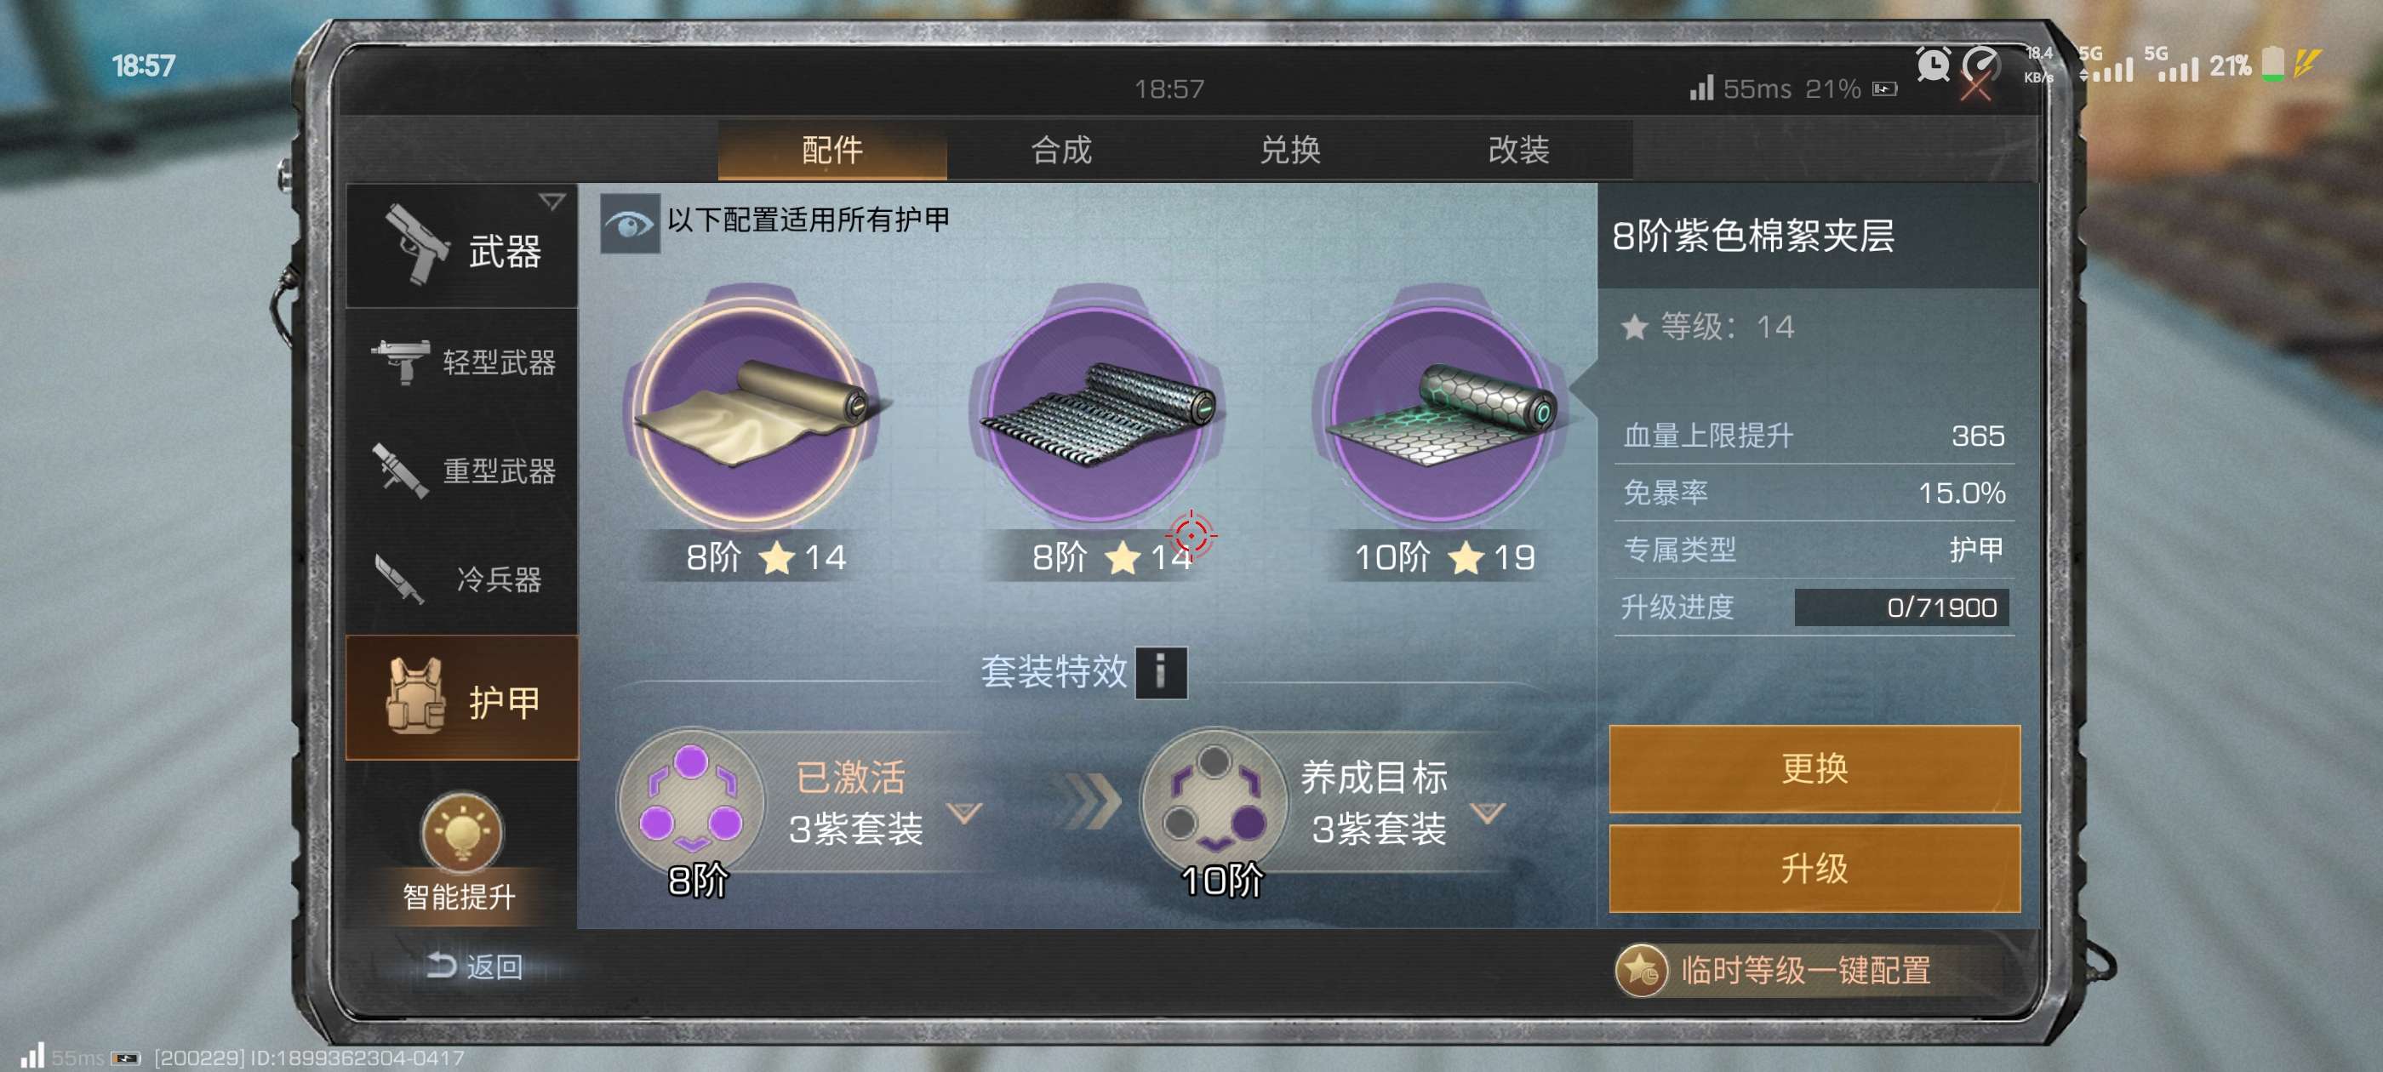Click the 更换 button

(x=1814, y=768)
